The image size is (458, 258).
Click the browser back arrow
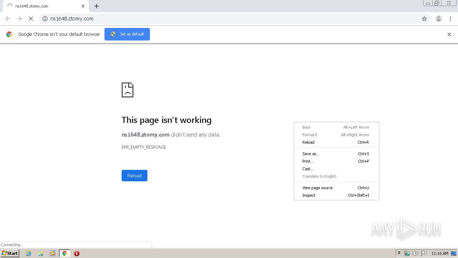pos(8,19)
